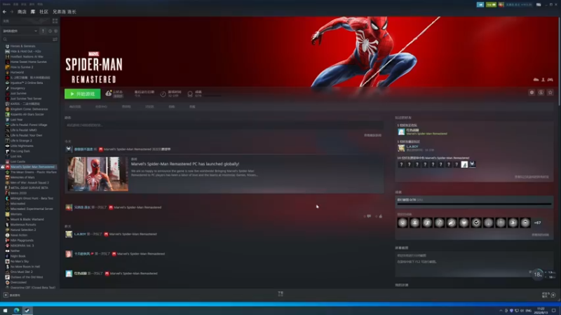The image size is (561, 315).
Task: Go back with the left arrow
Action: point(4,12)
